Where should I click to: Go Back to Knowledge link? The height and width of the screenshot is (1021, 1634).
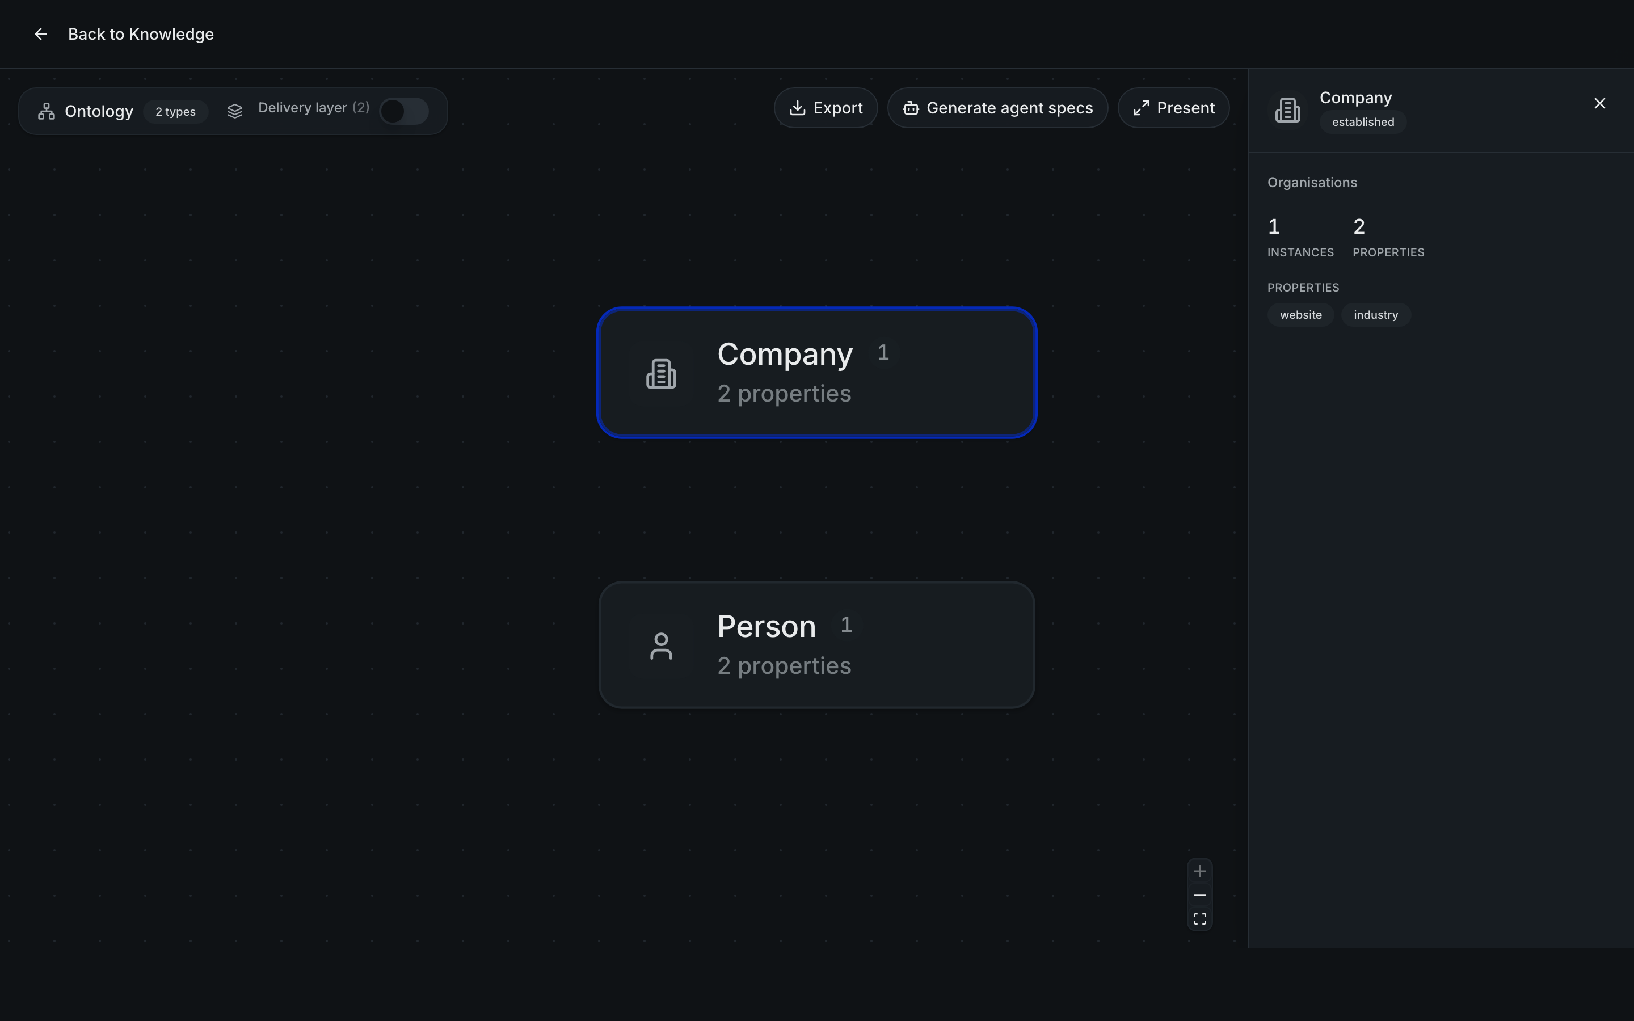pos(141,34)
